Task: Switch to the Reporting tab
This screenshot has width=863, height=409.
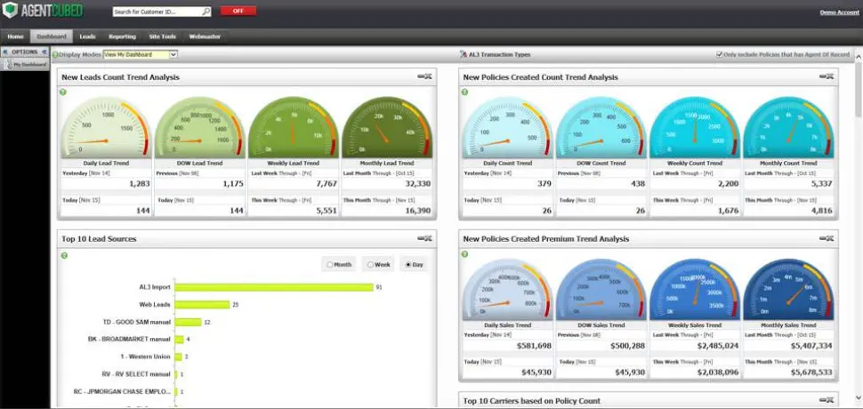Action: (x=122, y=36)
